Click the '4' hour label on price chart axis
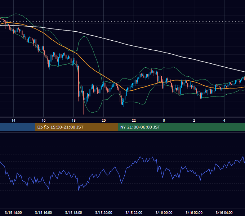This screenshot has height=216, width=245. (224, 121)
